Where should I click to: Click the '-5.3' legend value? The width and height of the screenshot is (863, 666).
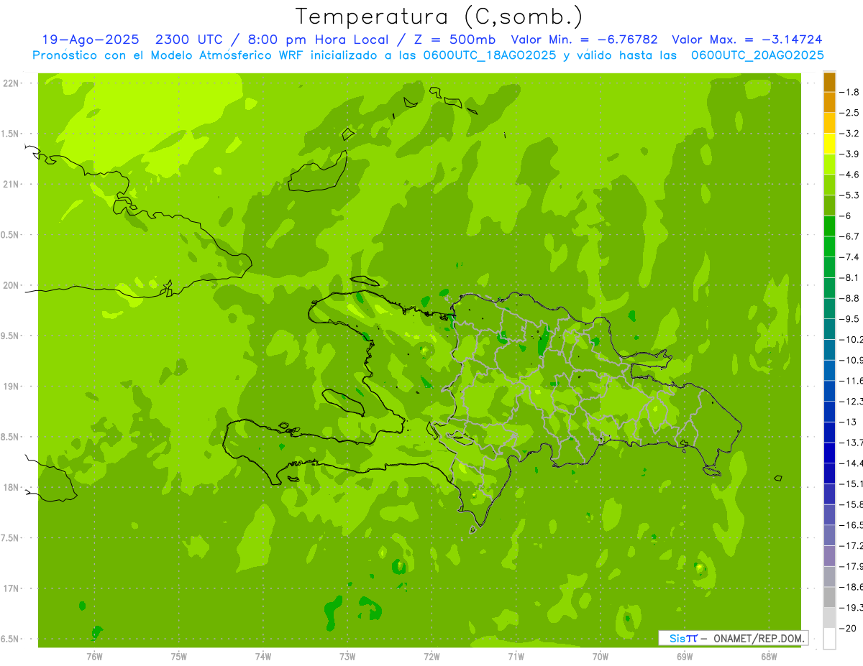(851, 195)
